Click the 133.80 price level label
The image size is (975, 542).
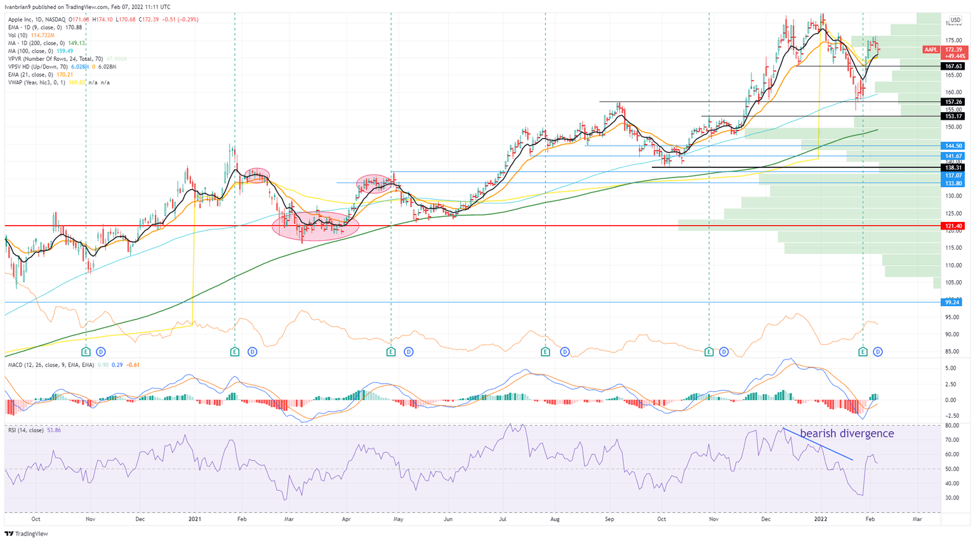[953, 183]
